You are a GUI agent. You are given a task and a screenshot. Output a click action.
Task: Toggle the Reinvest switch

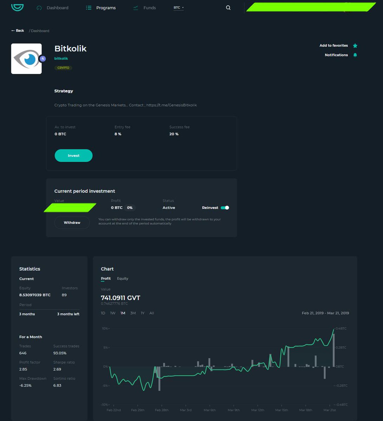(225, 208)
